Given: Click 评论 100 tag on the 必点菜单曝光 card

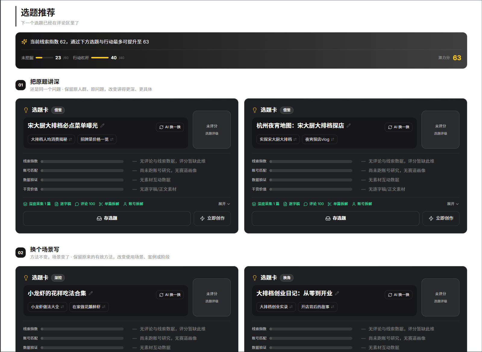Looking at the screenshot, I should (85, 204).
